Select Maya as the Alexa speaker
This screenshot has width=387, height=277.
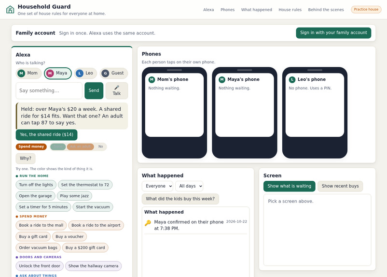click(58, 73)
